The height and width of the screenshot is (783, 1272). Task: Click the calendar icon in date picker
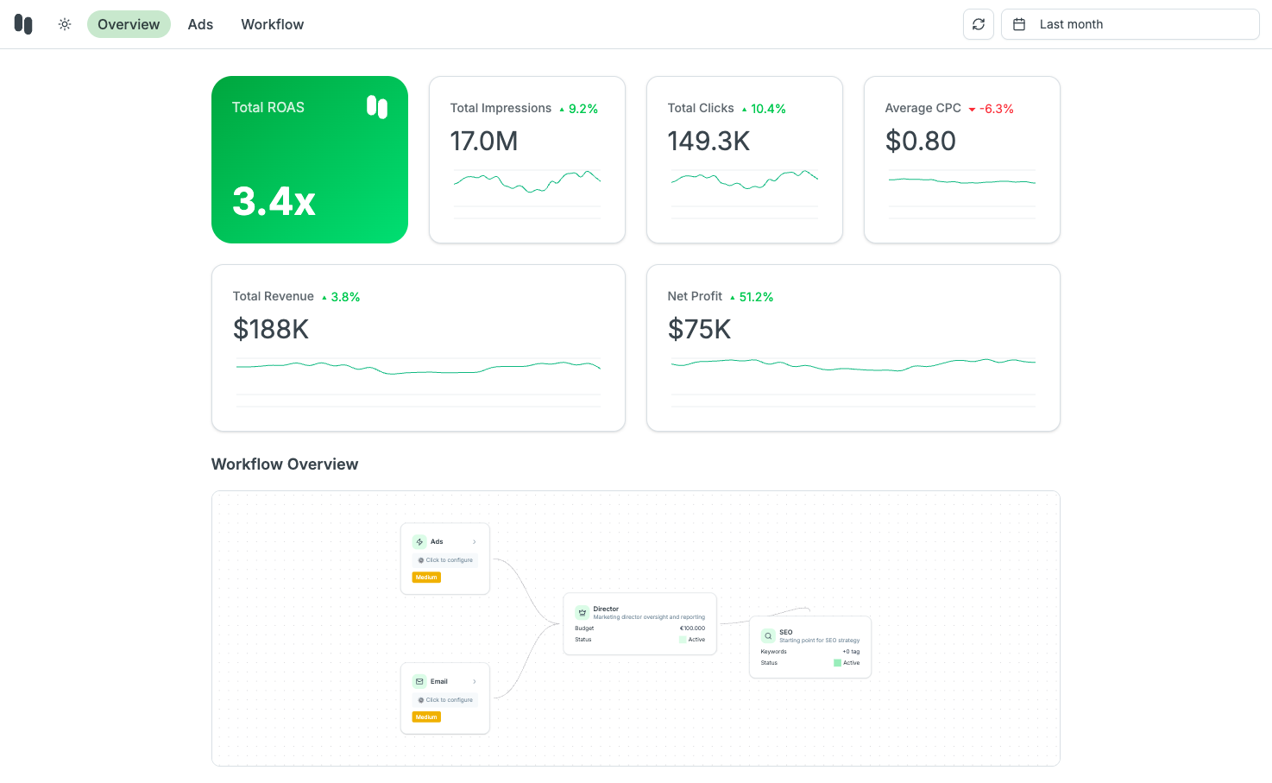(1019, 24)
